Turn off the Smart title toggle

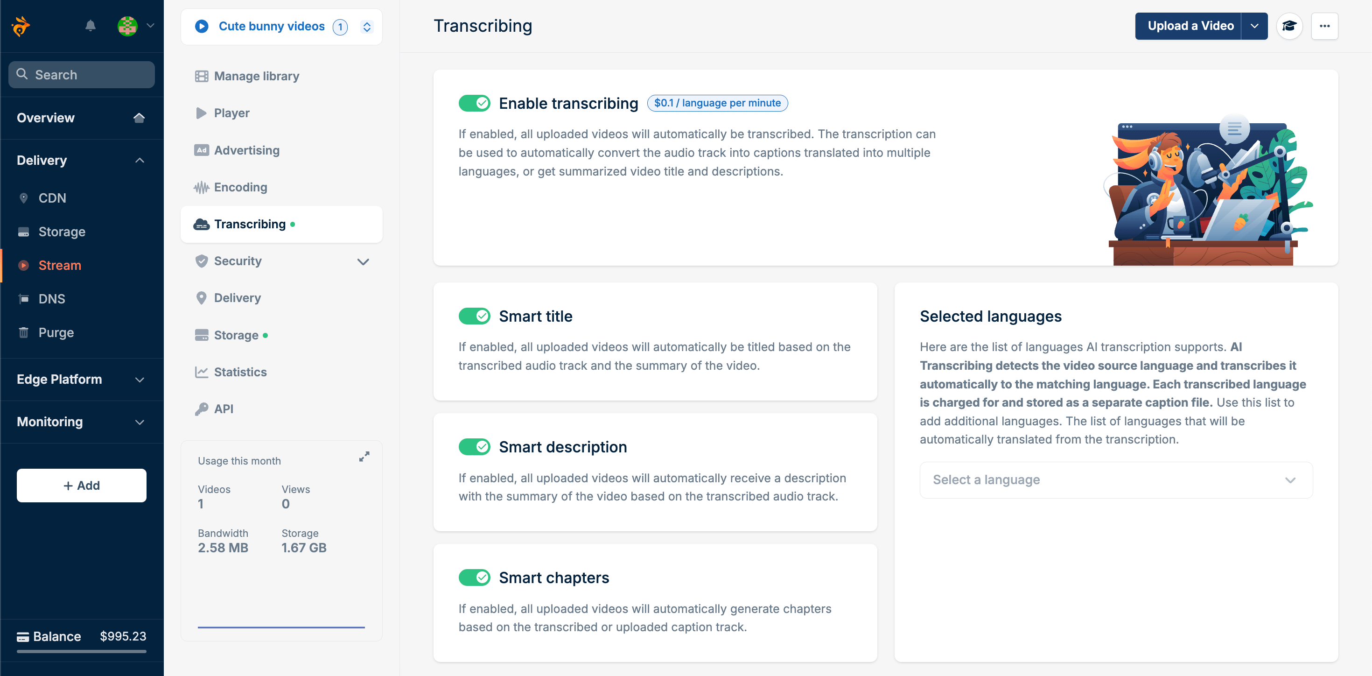click(474, 316)
